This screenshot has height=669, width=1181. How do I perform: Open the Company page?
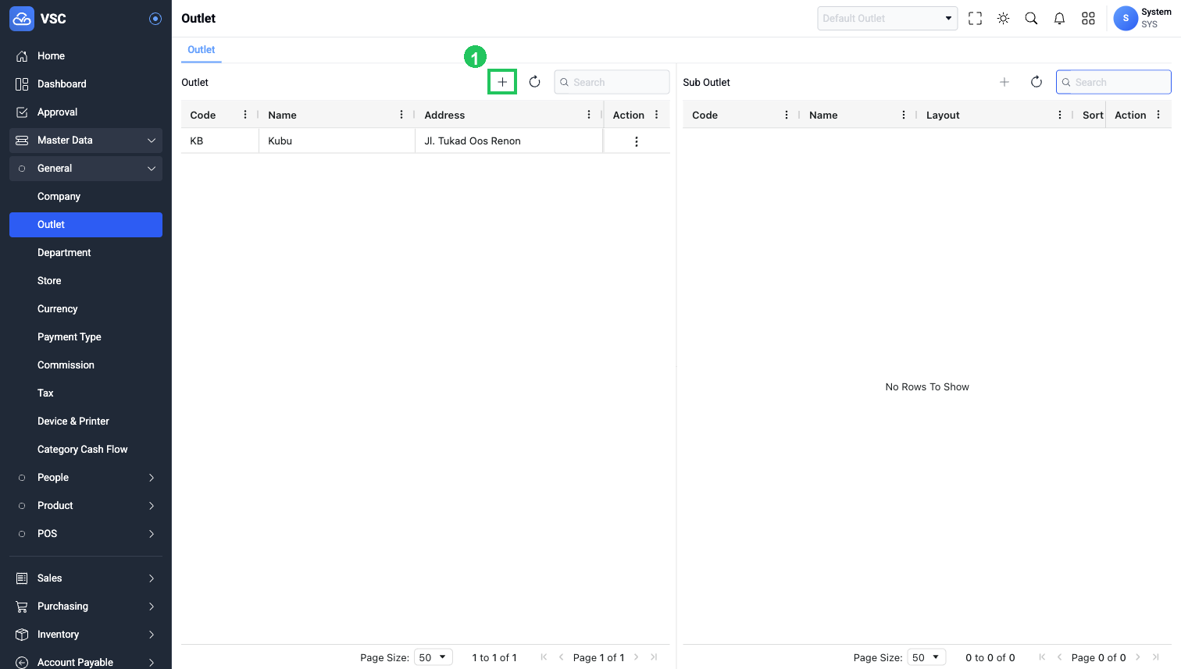(x=86, y=197)
